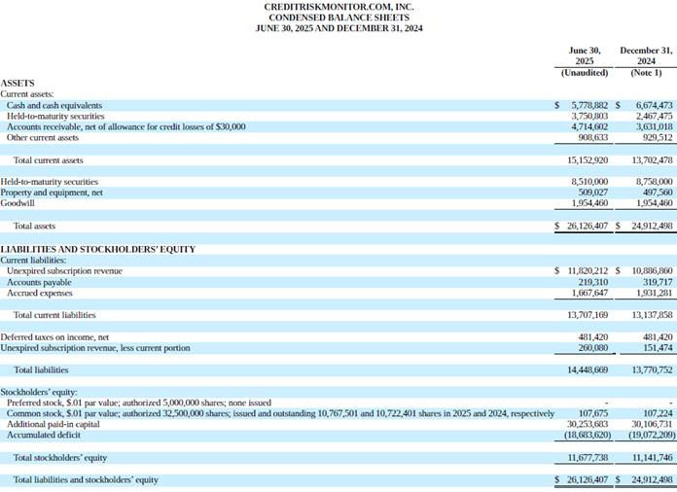Click the CREDITRISKMONITOR.COM, INC. title

[x=338, y=7]
